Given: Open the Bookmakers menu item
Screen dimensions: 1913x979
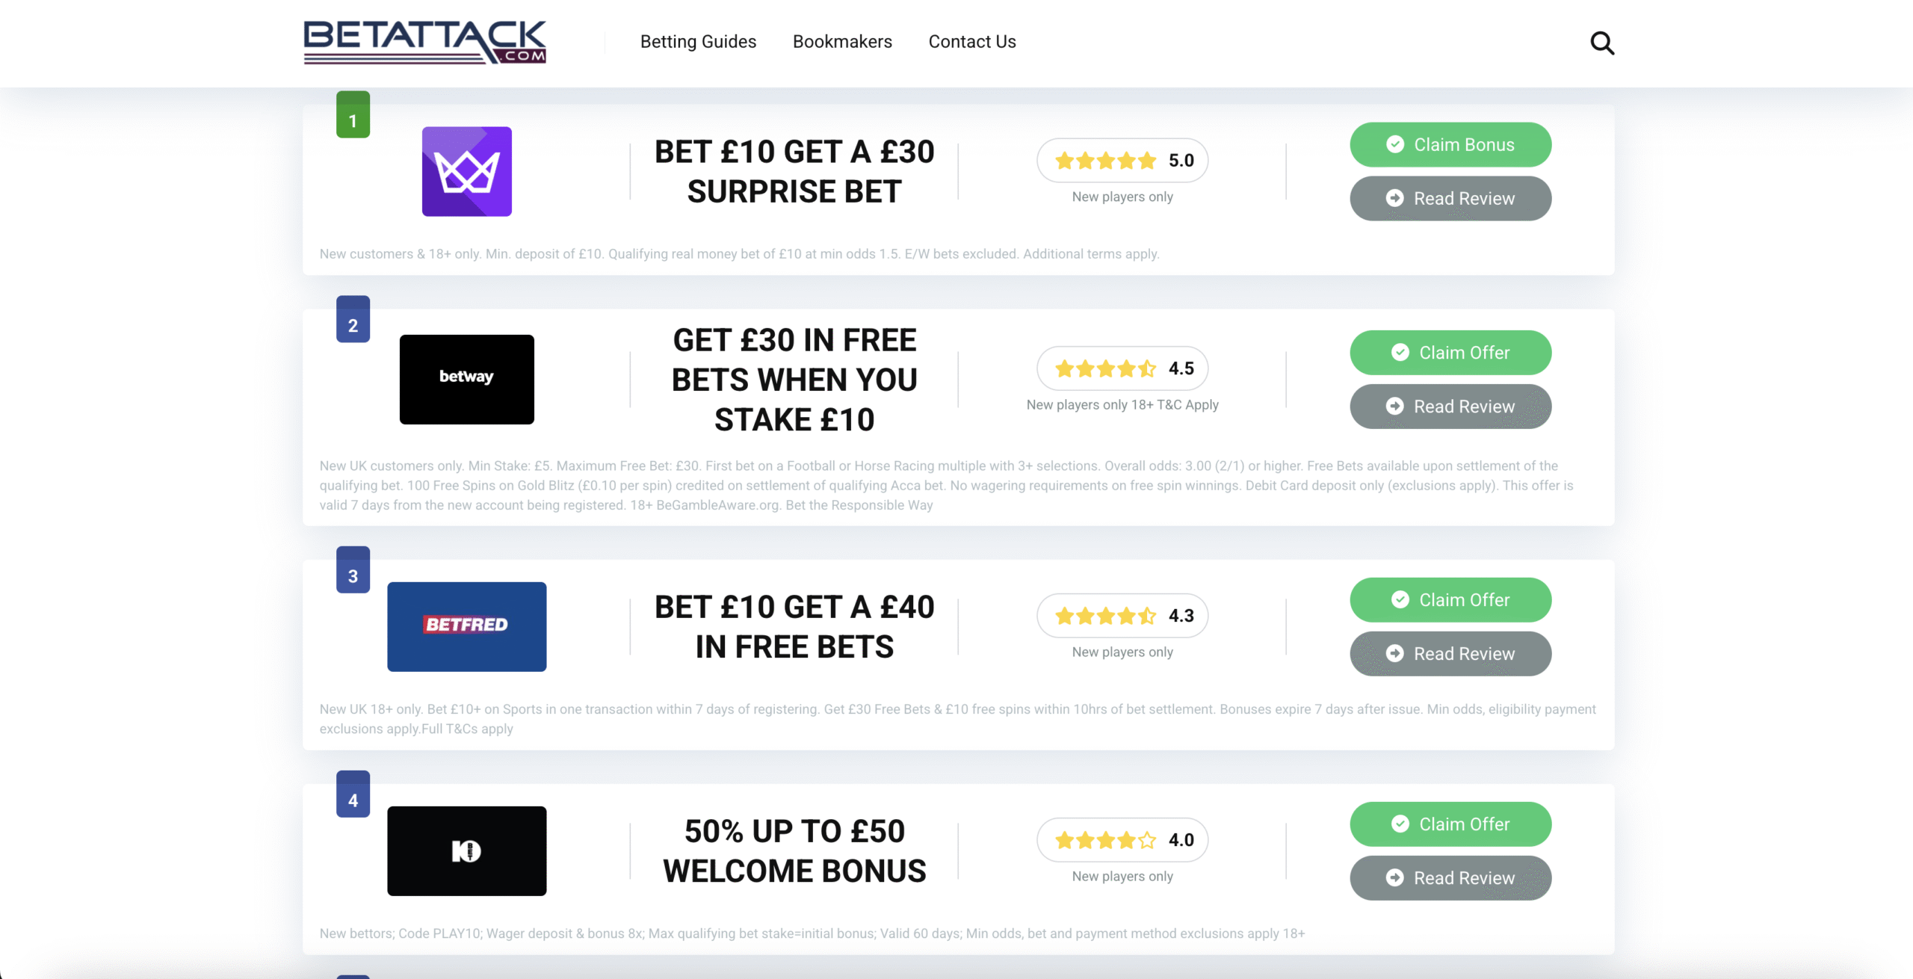Looking at the screenshot, I should 842,42.
